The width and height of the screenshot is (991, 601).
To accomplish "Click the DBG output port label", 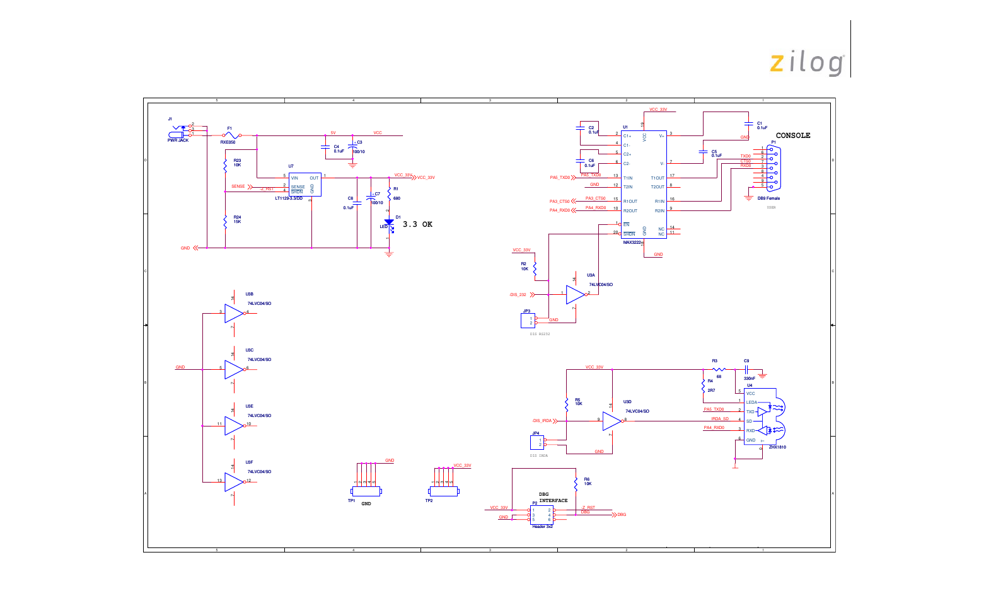I will 622,515.
